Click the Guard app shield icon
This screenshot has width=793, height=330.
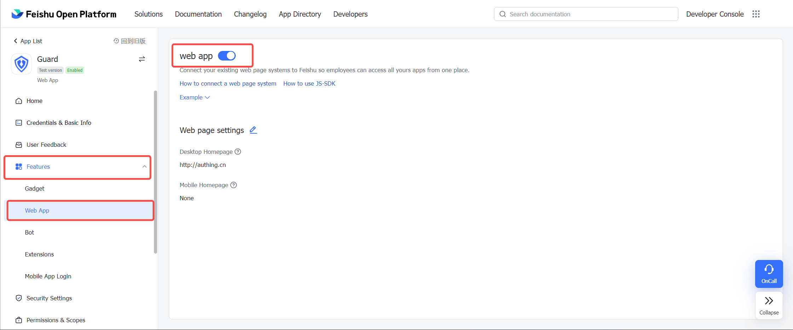click(22, 64)
